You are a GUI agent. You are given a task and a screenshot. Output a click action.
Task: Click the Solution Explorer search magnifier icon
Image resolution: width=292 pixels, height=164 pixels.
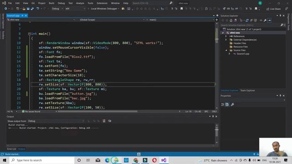coord(282,25)
